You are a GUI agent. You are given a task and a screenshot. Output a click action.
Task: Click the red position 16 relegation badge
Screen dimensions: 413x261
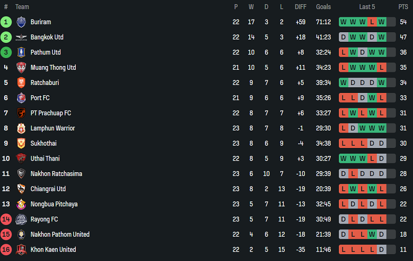click(x=6, y=250)
